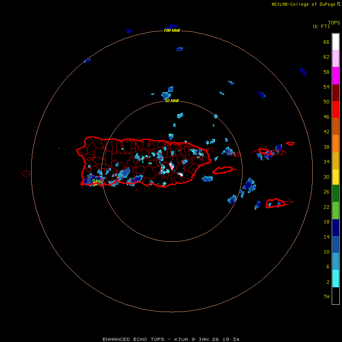Choose the bright orange legend swatch
Image resolution: width=342 pixels, height=342 pixels.
(x=336, y=144)
